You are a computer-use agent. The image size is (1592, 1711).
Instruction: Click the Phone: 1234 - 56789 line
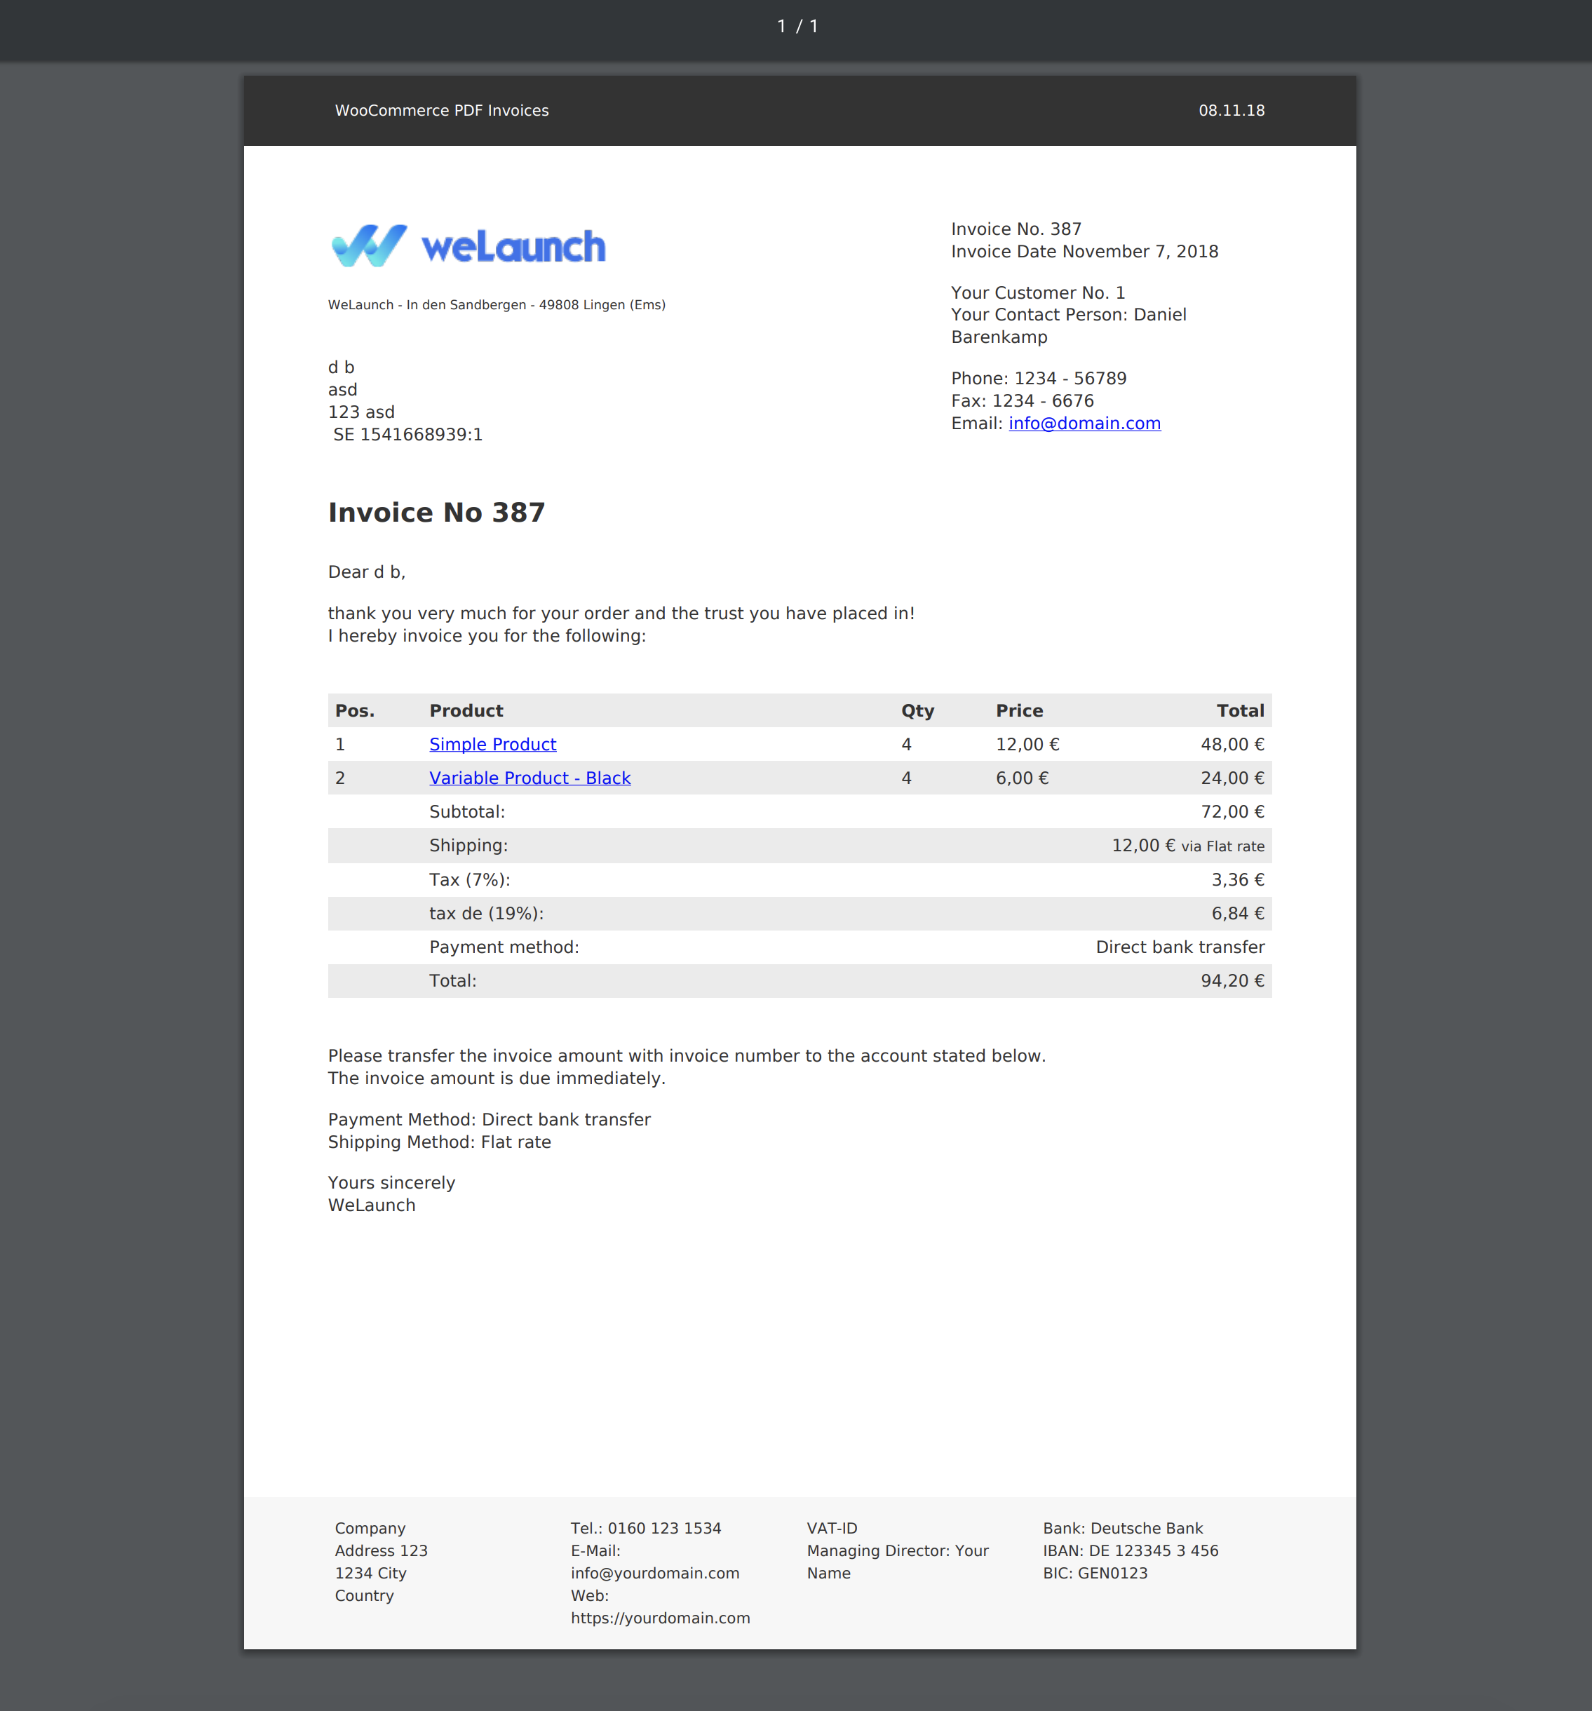(1039, 379)
